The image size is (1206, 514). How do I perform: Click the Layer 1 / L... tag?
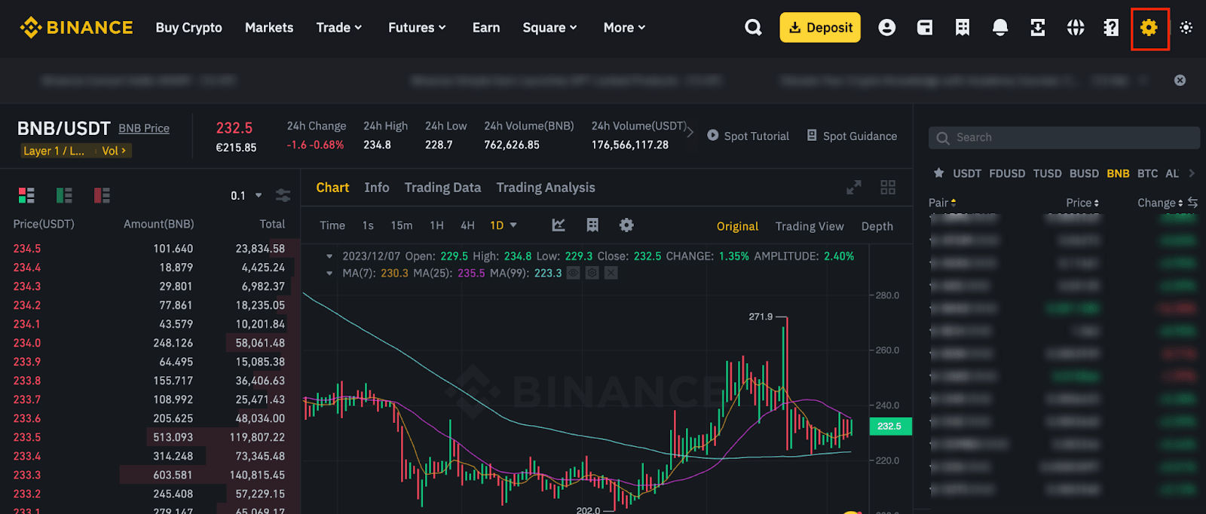[54, 151]
